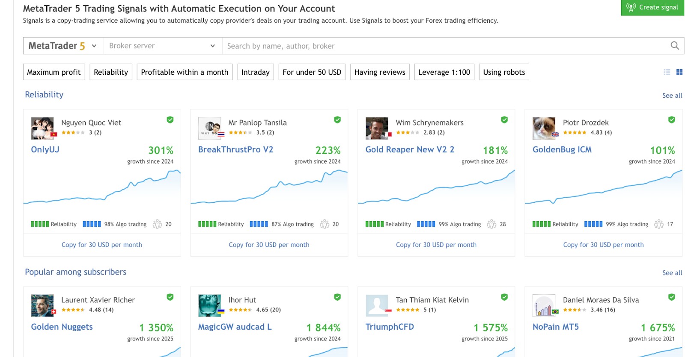Copy BreakThrustPro V2 for 30 USD

(269, 245)
